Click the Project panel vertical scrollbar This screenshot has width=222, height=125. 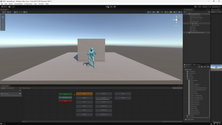click(210, 93)
